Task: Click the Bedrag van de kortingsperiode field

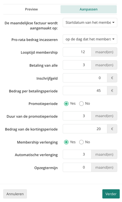Action: [85, 129]
